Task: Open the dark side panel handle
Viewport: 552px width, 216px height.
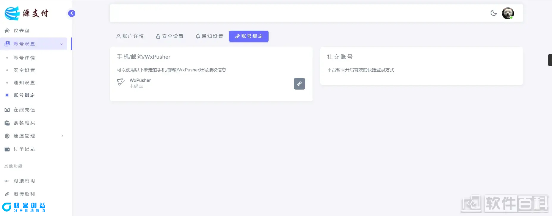Action: click(x=550, y=60)
